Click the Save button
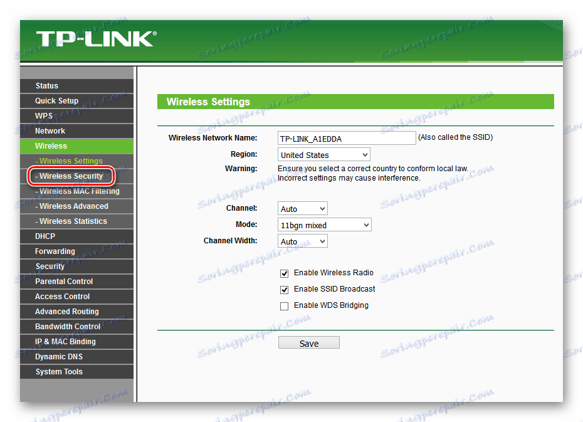Image resolution: width=583 pixels, height=422 pixels. coord(308,342)
